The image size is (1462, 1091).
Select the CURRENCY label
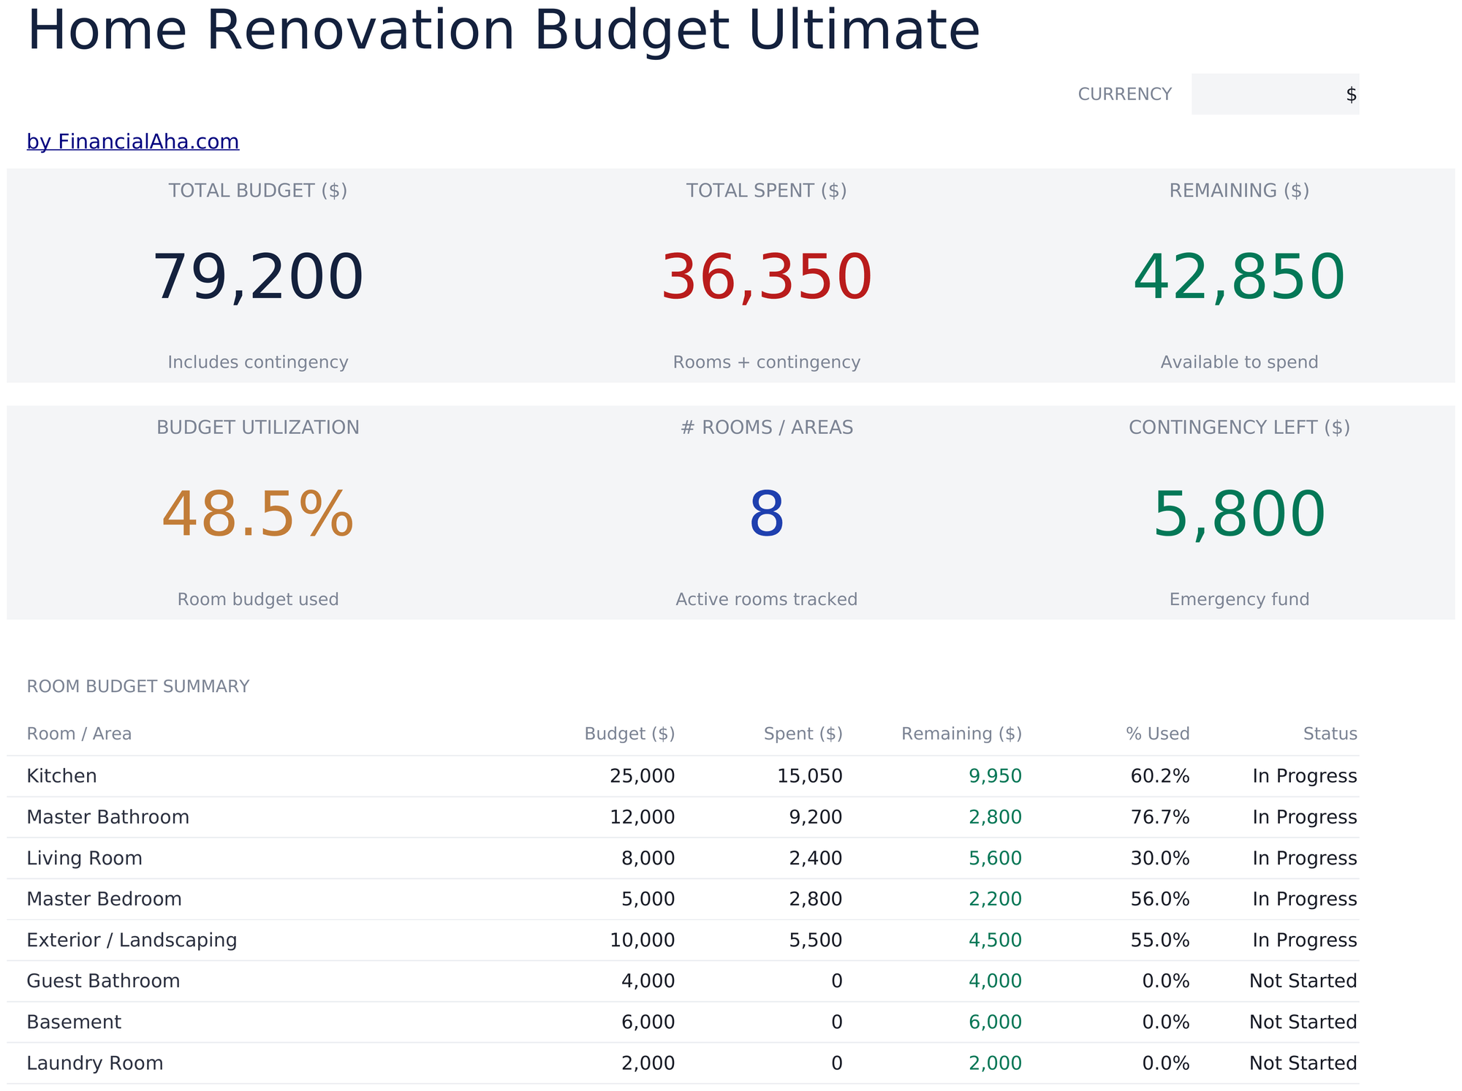click(x=1124, y=94)
